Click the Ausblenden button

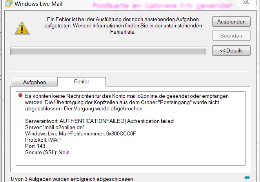click(231, 22)
